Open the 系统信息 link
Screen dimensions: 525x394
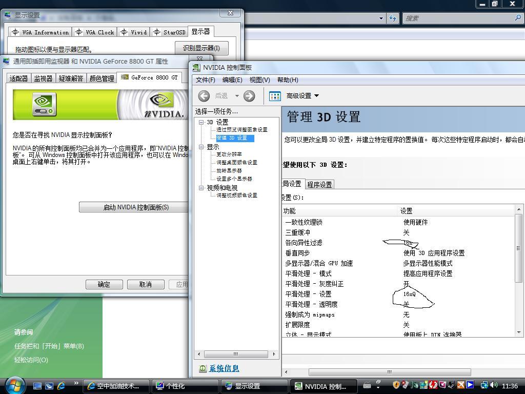[224, 368]
